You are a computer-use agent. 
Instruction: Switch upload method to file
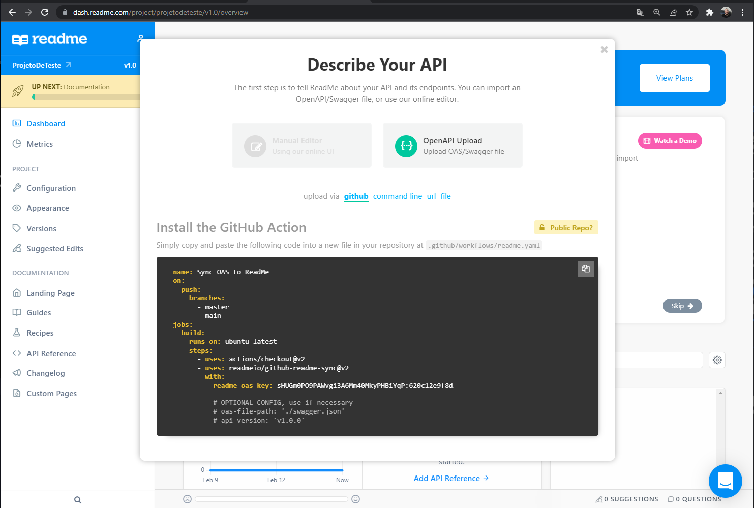(x=445, y=196)
